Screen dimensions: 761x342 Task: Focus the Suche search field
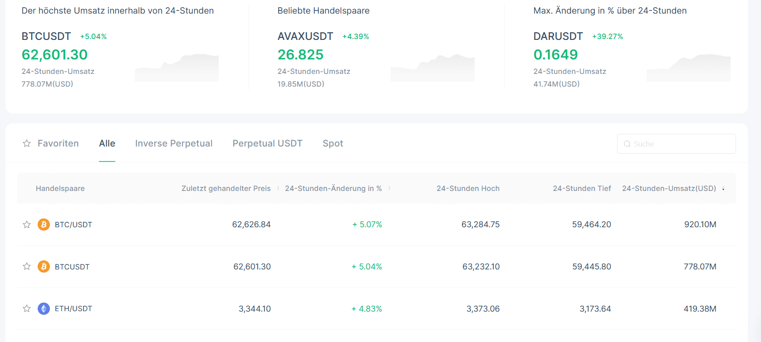[x=676, y=144]
